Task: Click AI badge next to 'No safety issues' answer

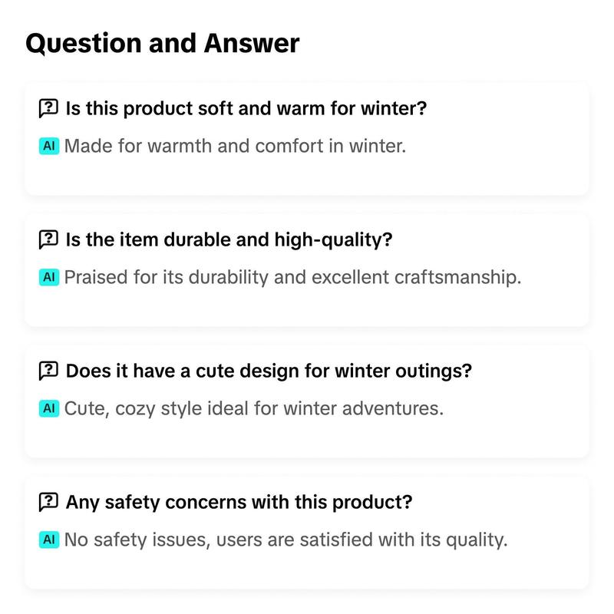Action: 49,540
